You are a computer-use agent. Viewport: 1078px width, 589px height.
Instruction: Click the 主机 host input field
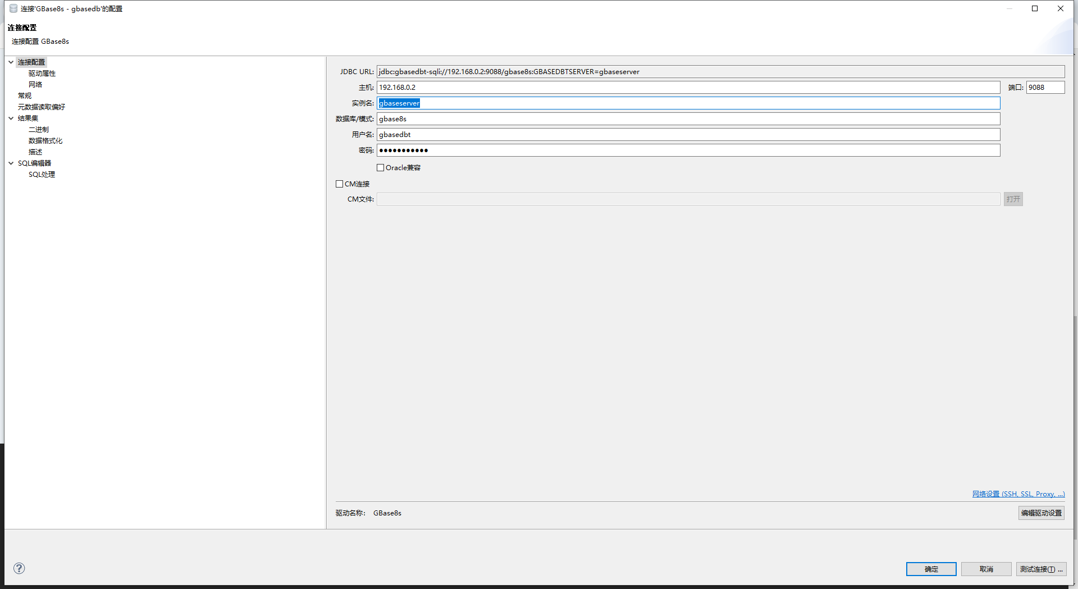(688, 88)
